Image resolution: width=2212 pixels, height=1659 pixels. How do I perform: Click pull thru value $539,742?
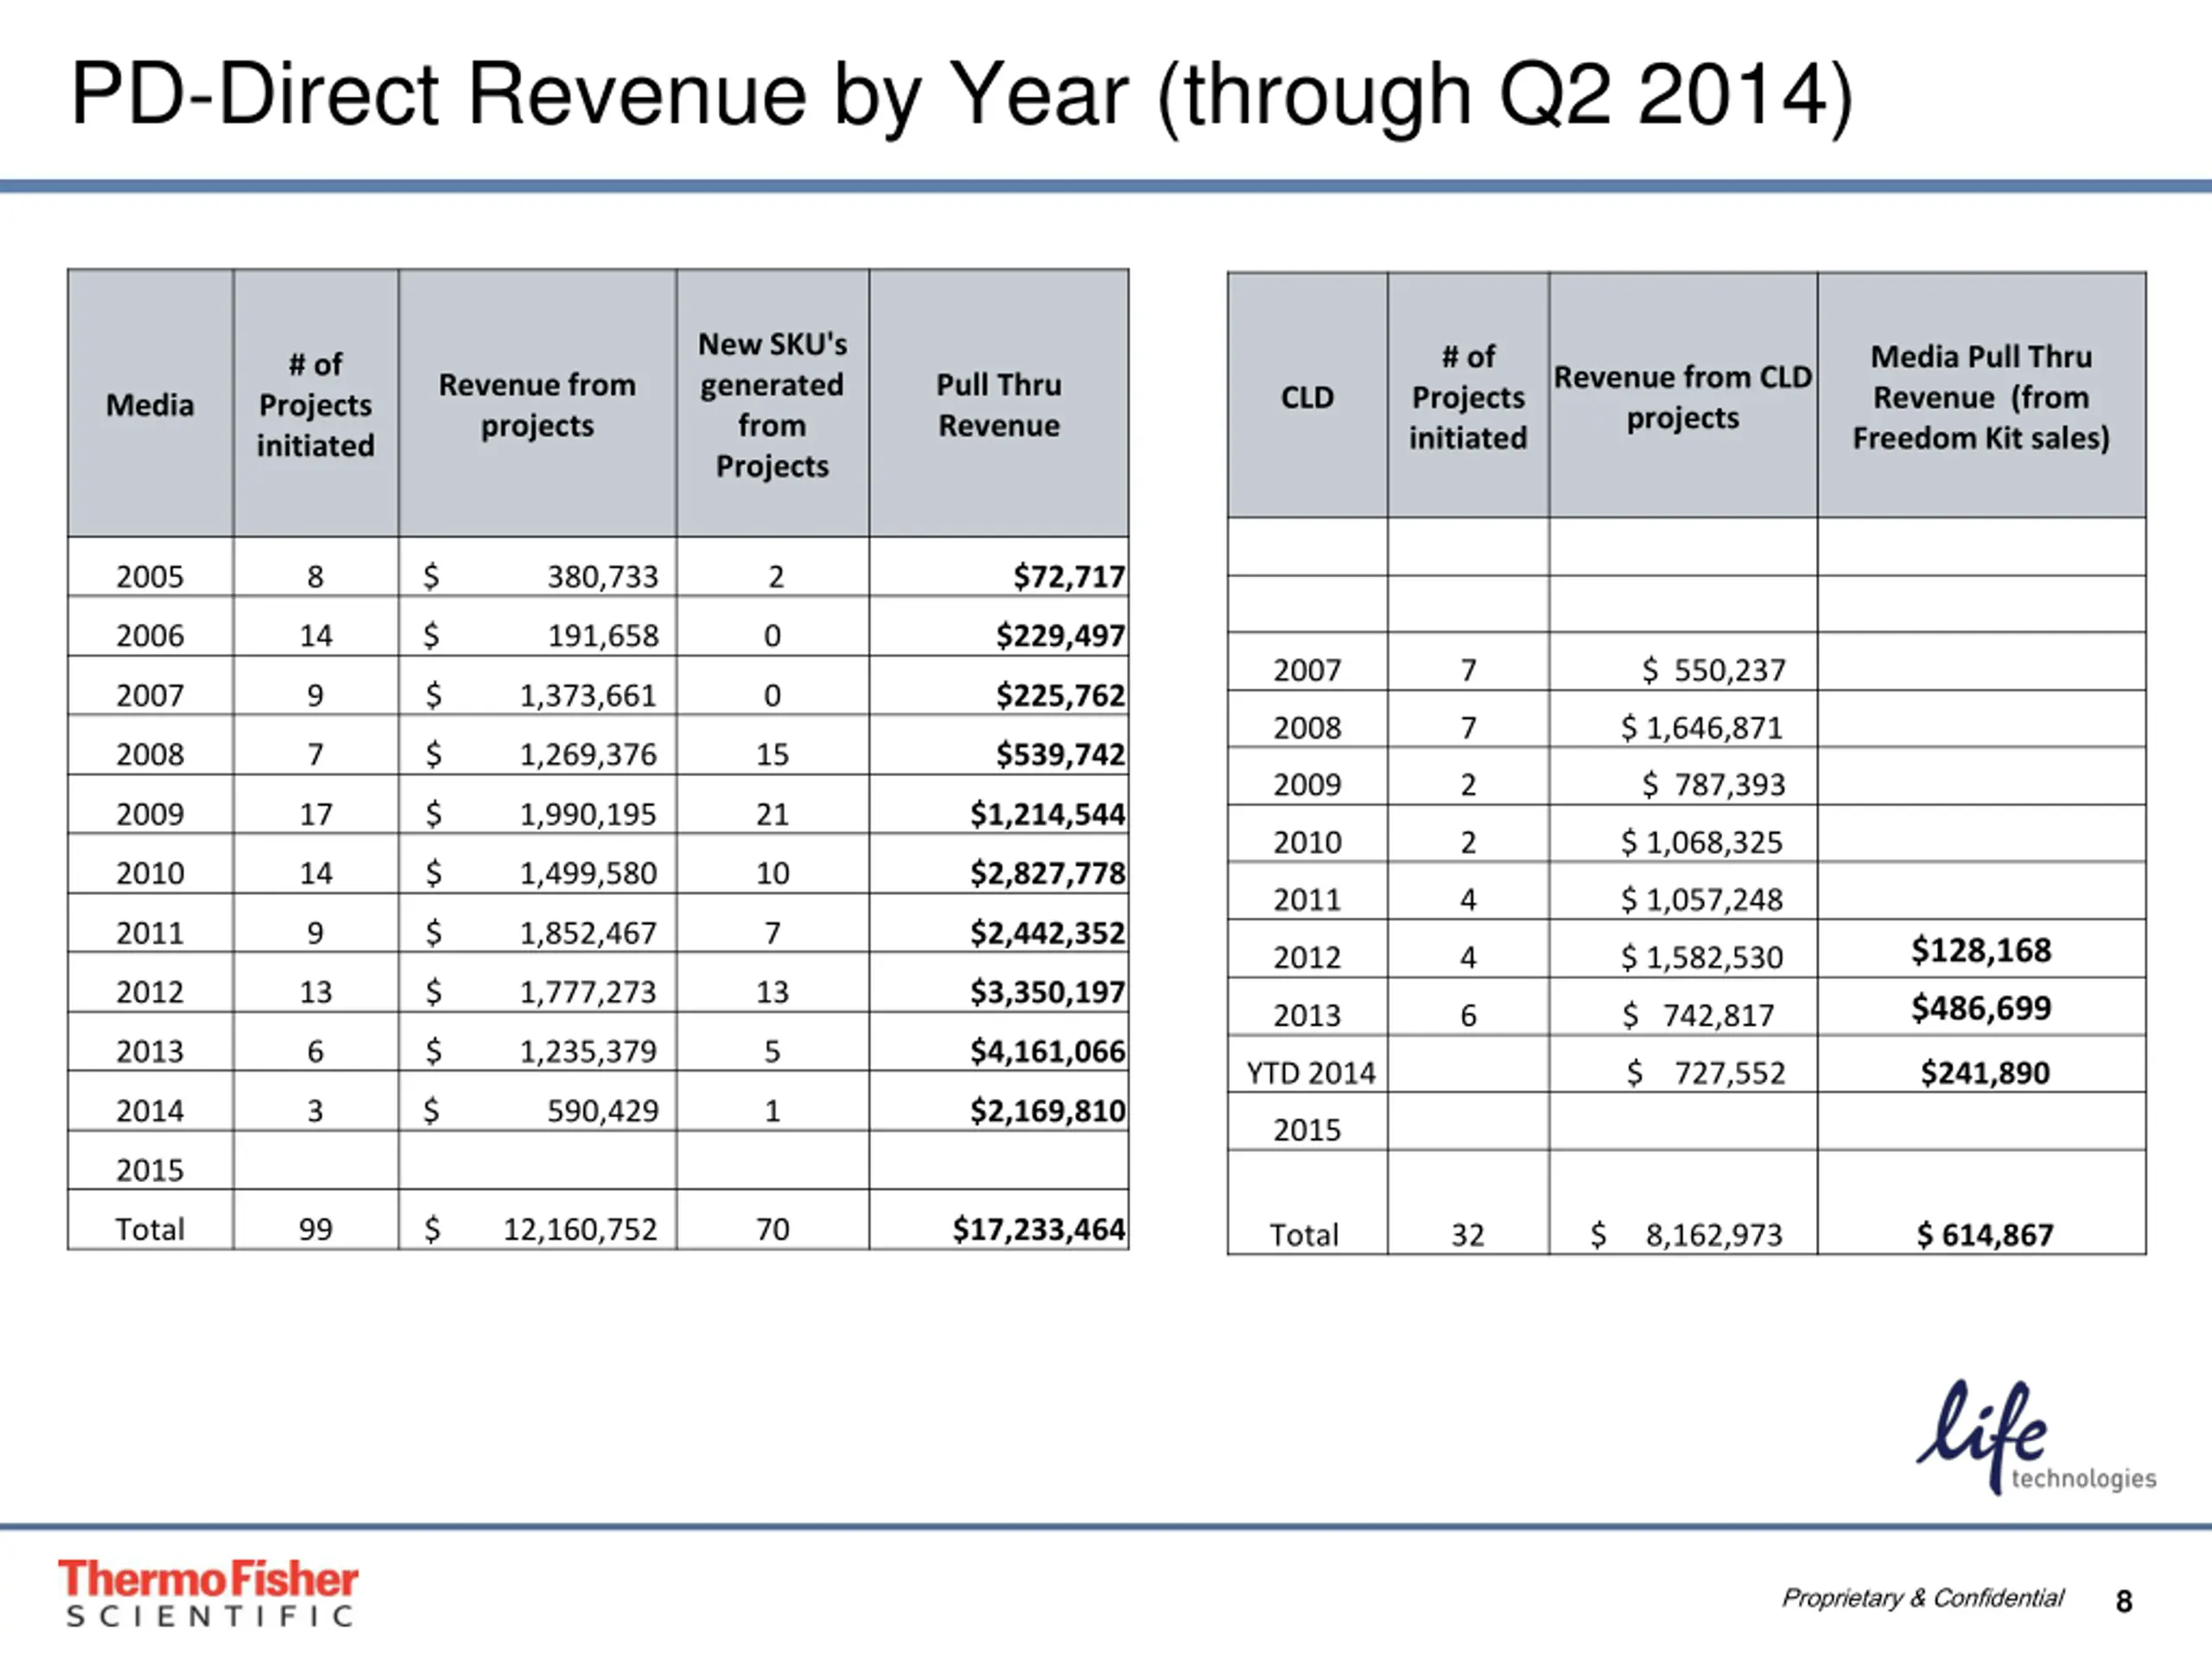coord(1061,754)
